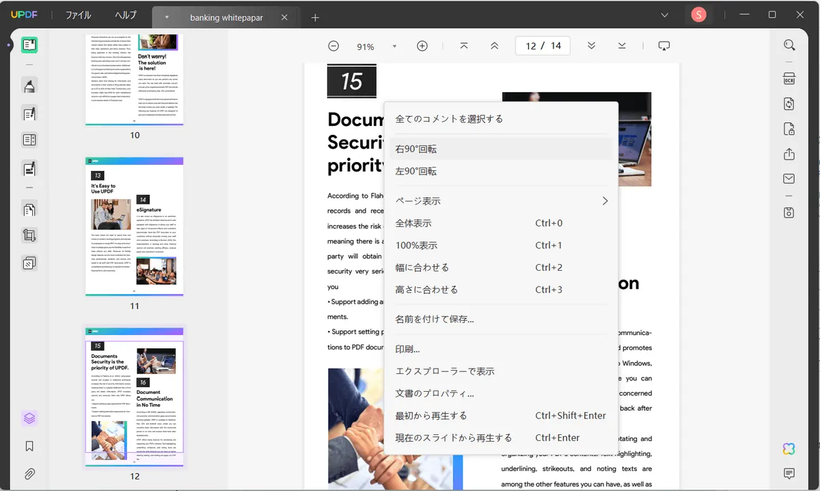Jump to the last page arrow
The width and height of the screenshot is (820, 491).
tap(622, 46)
